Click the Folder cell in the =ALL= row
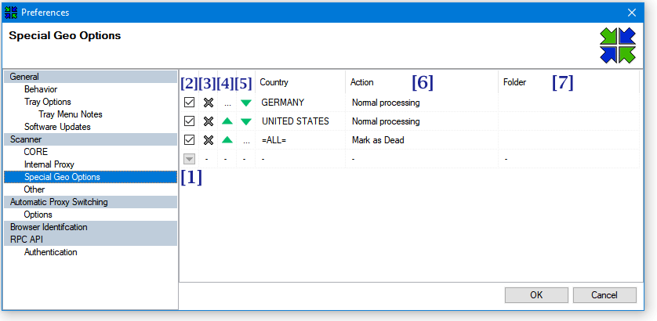The height and width of the screenshot is (321, 657). coord(568,140)
